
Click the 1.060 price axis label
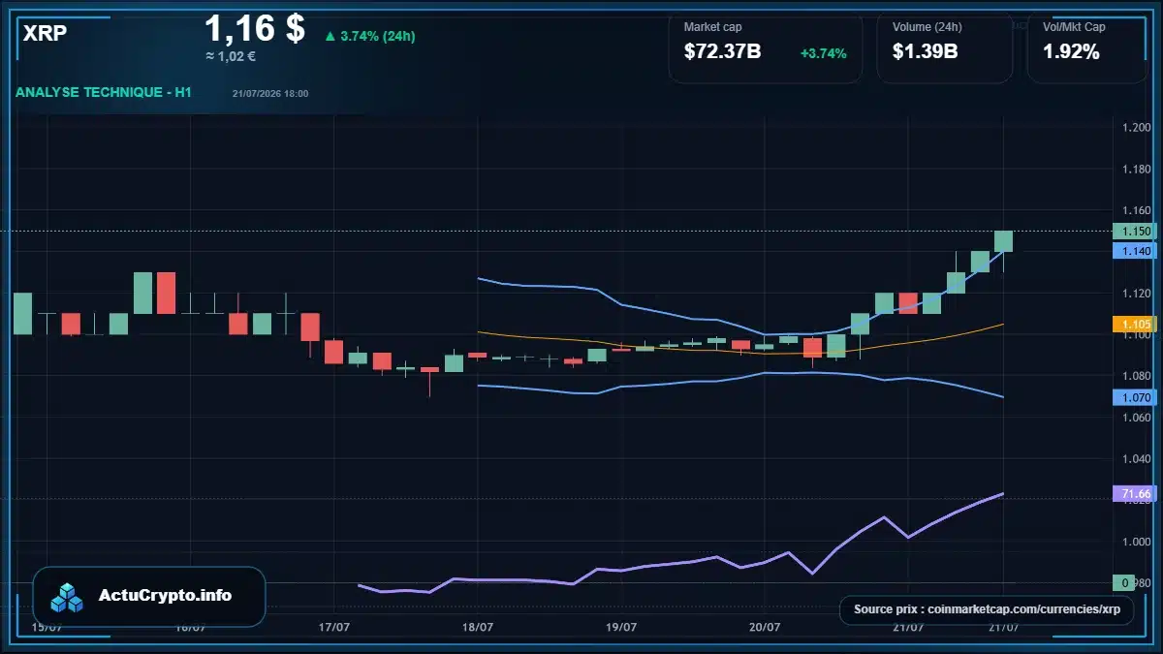point(1136,418)
